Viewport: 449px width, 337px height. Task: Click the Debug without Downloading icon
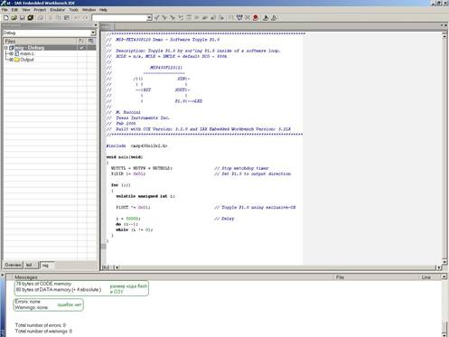(274, 18)
